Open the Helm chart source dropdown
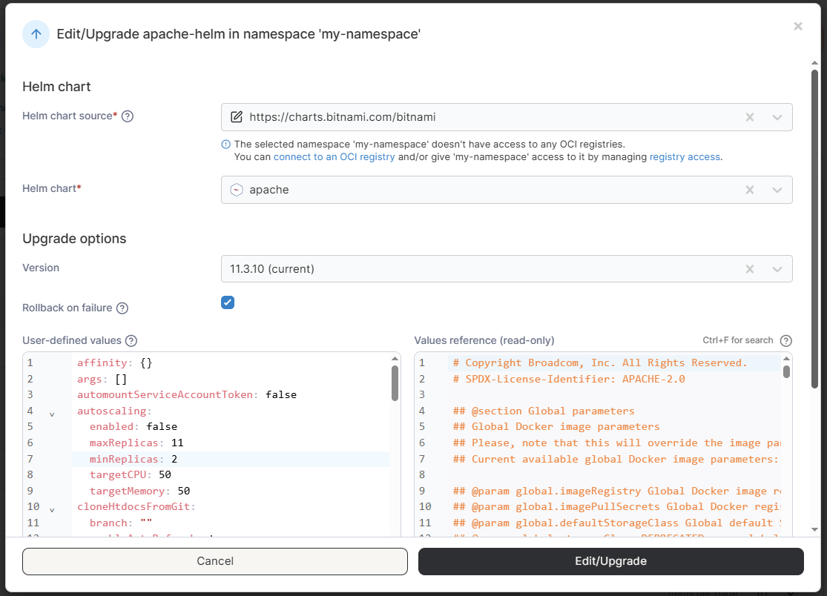 tap(777, 117)
